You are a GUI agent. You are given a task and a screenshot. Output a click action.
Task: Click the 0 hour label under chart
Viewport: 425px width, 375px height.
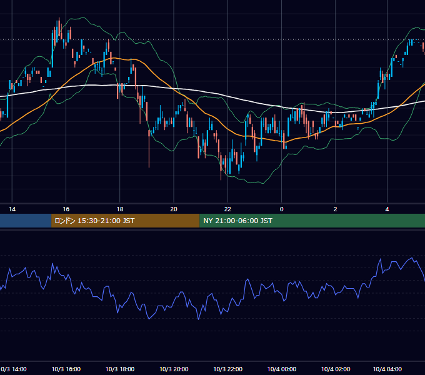[282, 209]
